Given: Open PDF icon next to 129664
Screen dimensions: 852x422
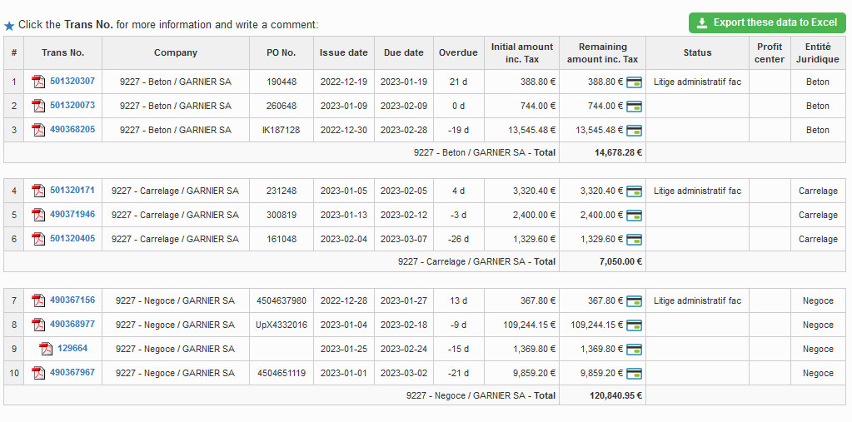Looking at the screenshot, I should point(46,349).
